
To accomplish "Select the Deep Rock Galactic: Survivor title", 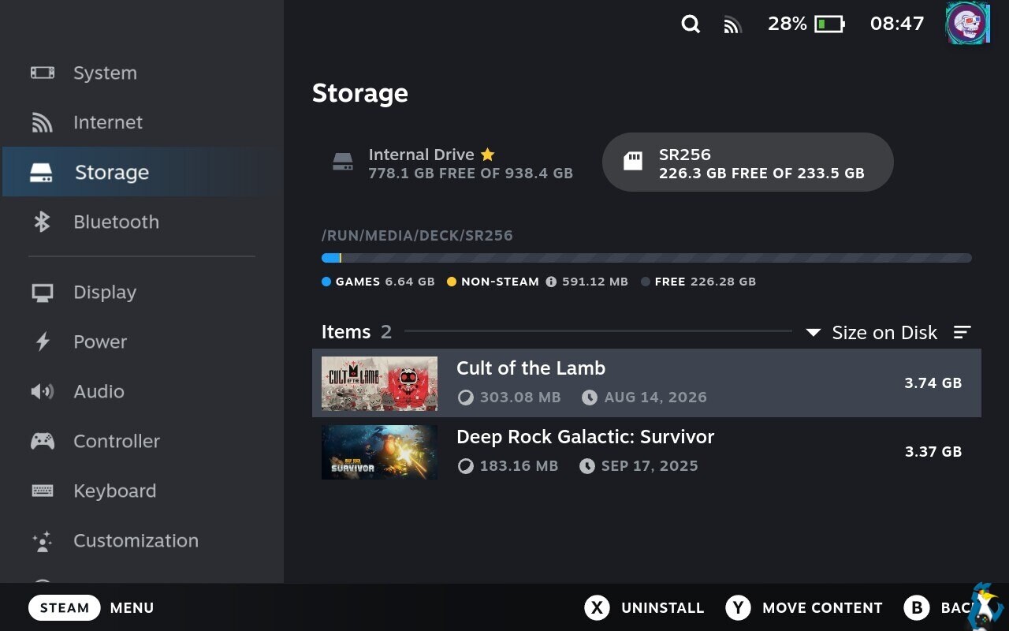I will 585,437.
